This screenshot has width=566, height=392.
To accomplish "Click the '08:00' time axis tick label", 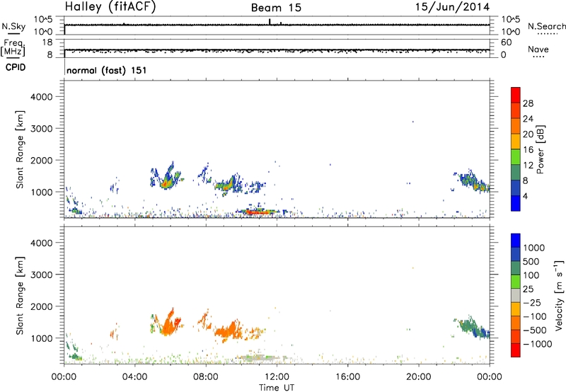I will pos(206,377).
